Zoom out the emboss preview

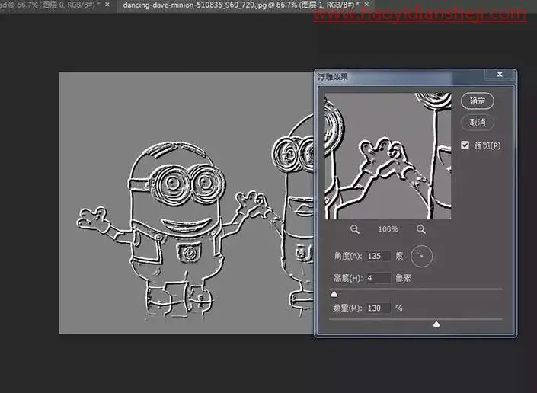click(x=355, y=229)
